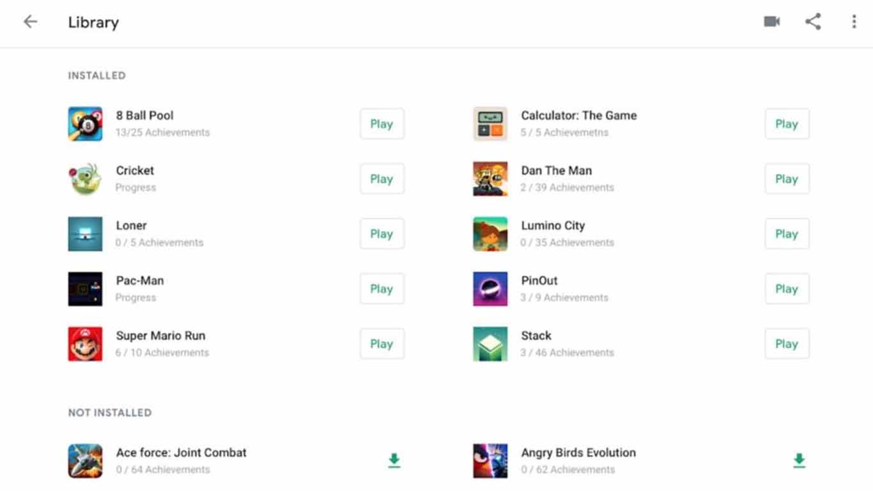
Task: Play Calculator: The Game
Action: pyautogui.click(x=787, y=123)
